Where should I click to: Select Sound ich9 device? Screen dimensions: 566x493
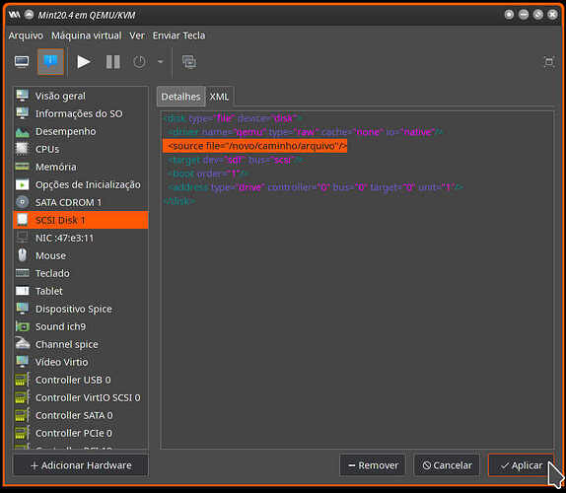click(81, 326)
